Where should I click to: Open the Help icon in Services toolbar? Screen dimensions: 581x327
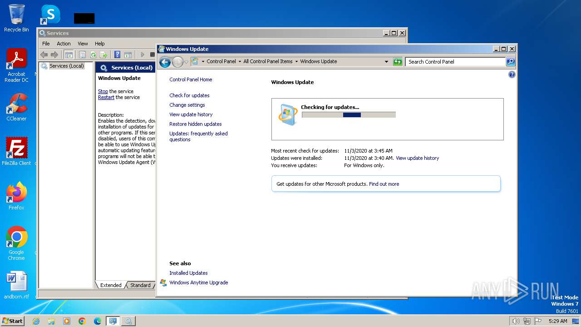pos(118,54)
